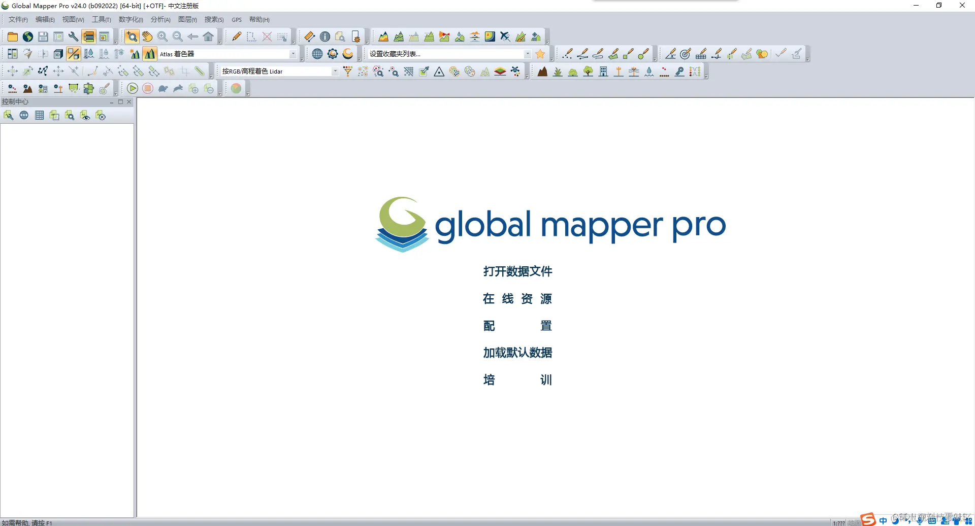Viewport: 975px width, 526px height.
Task: Click the 打开数据文件 link
Action: tap(517, 271)
